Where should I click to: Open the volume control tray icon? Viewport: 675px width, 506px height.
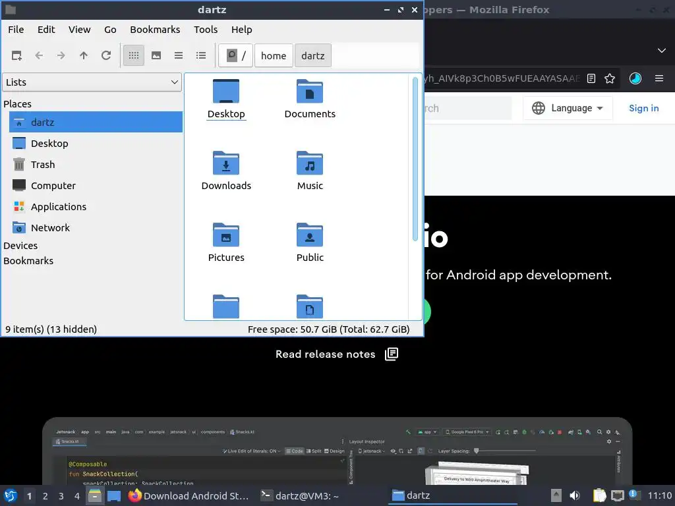click(x=574, y=495)
